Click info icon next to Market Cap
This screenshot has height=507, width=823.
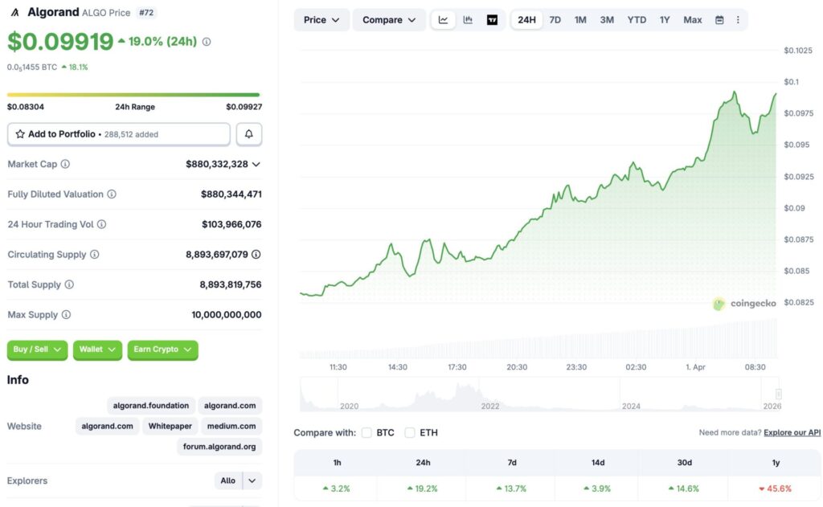click(65, 164)
